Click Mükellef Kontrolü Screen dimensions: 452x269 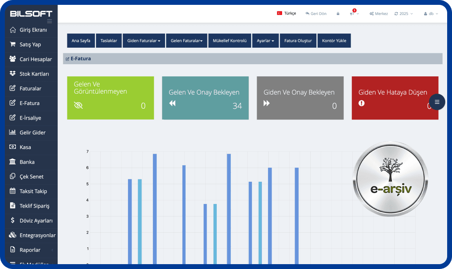coord(230,41)
